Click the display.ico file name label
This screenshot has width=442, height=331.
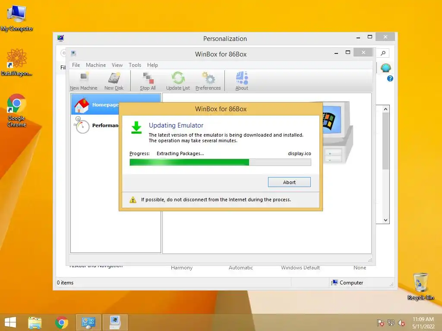click(300, 153)
